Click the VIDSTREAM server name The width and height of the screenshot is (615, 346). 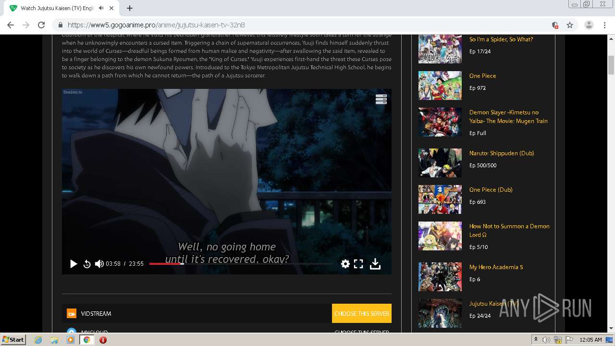pos(96,314)
